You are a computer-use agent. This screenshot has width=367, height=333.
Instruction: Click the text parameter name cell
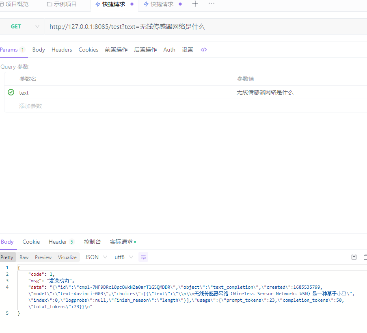pyautogui.click(x=24, y=93)
